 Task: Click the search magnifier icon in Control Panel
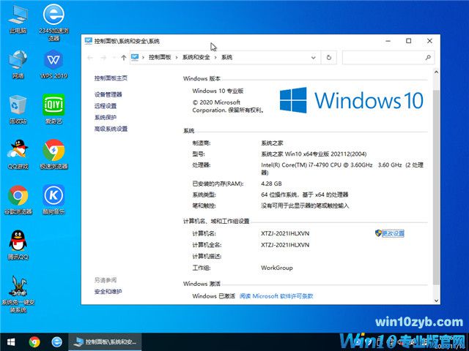428,58
